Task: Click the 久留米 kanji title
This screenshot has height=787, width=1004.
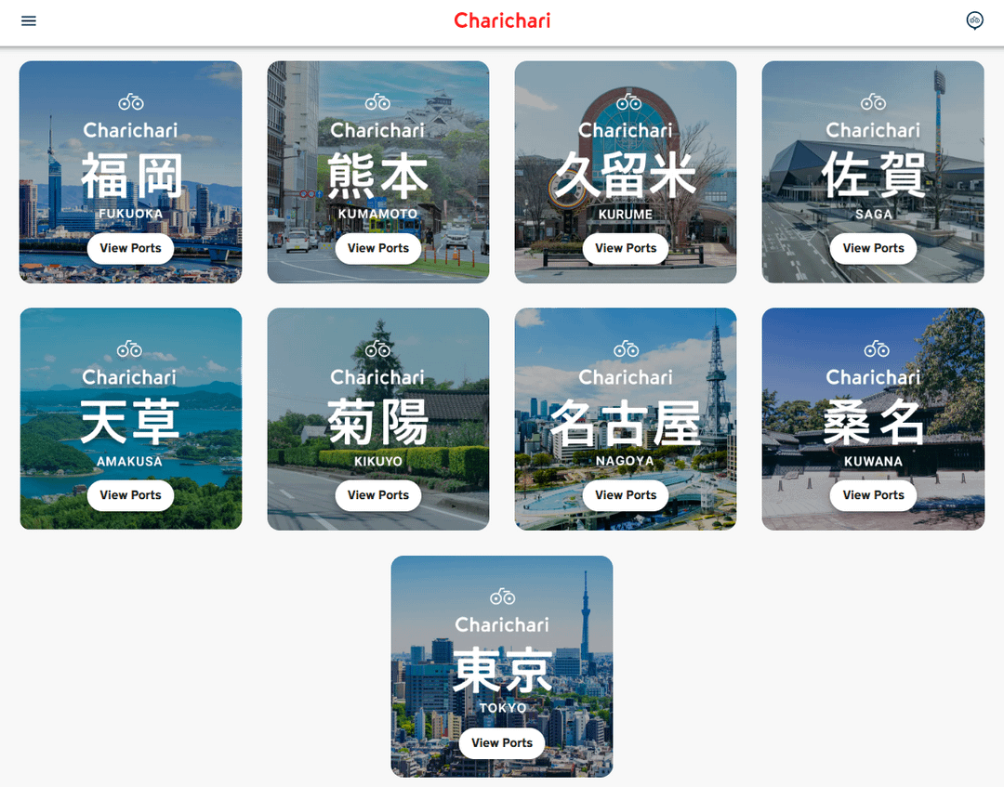Action: coord(626,176)
